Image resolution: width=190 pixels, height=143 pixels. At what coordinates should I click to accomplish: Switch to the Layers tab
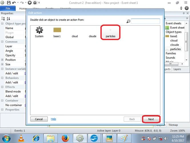(x=177, y=69)
